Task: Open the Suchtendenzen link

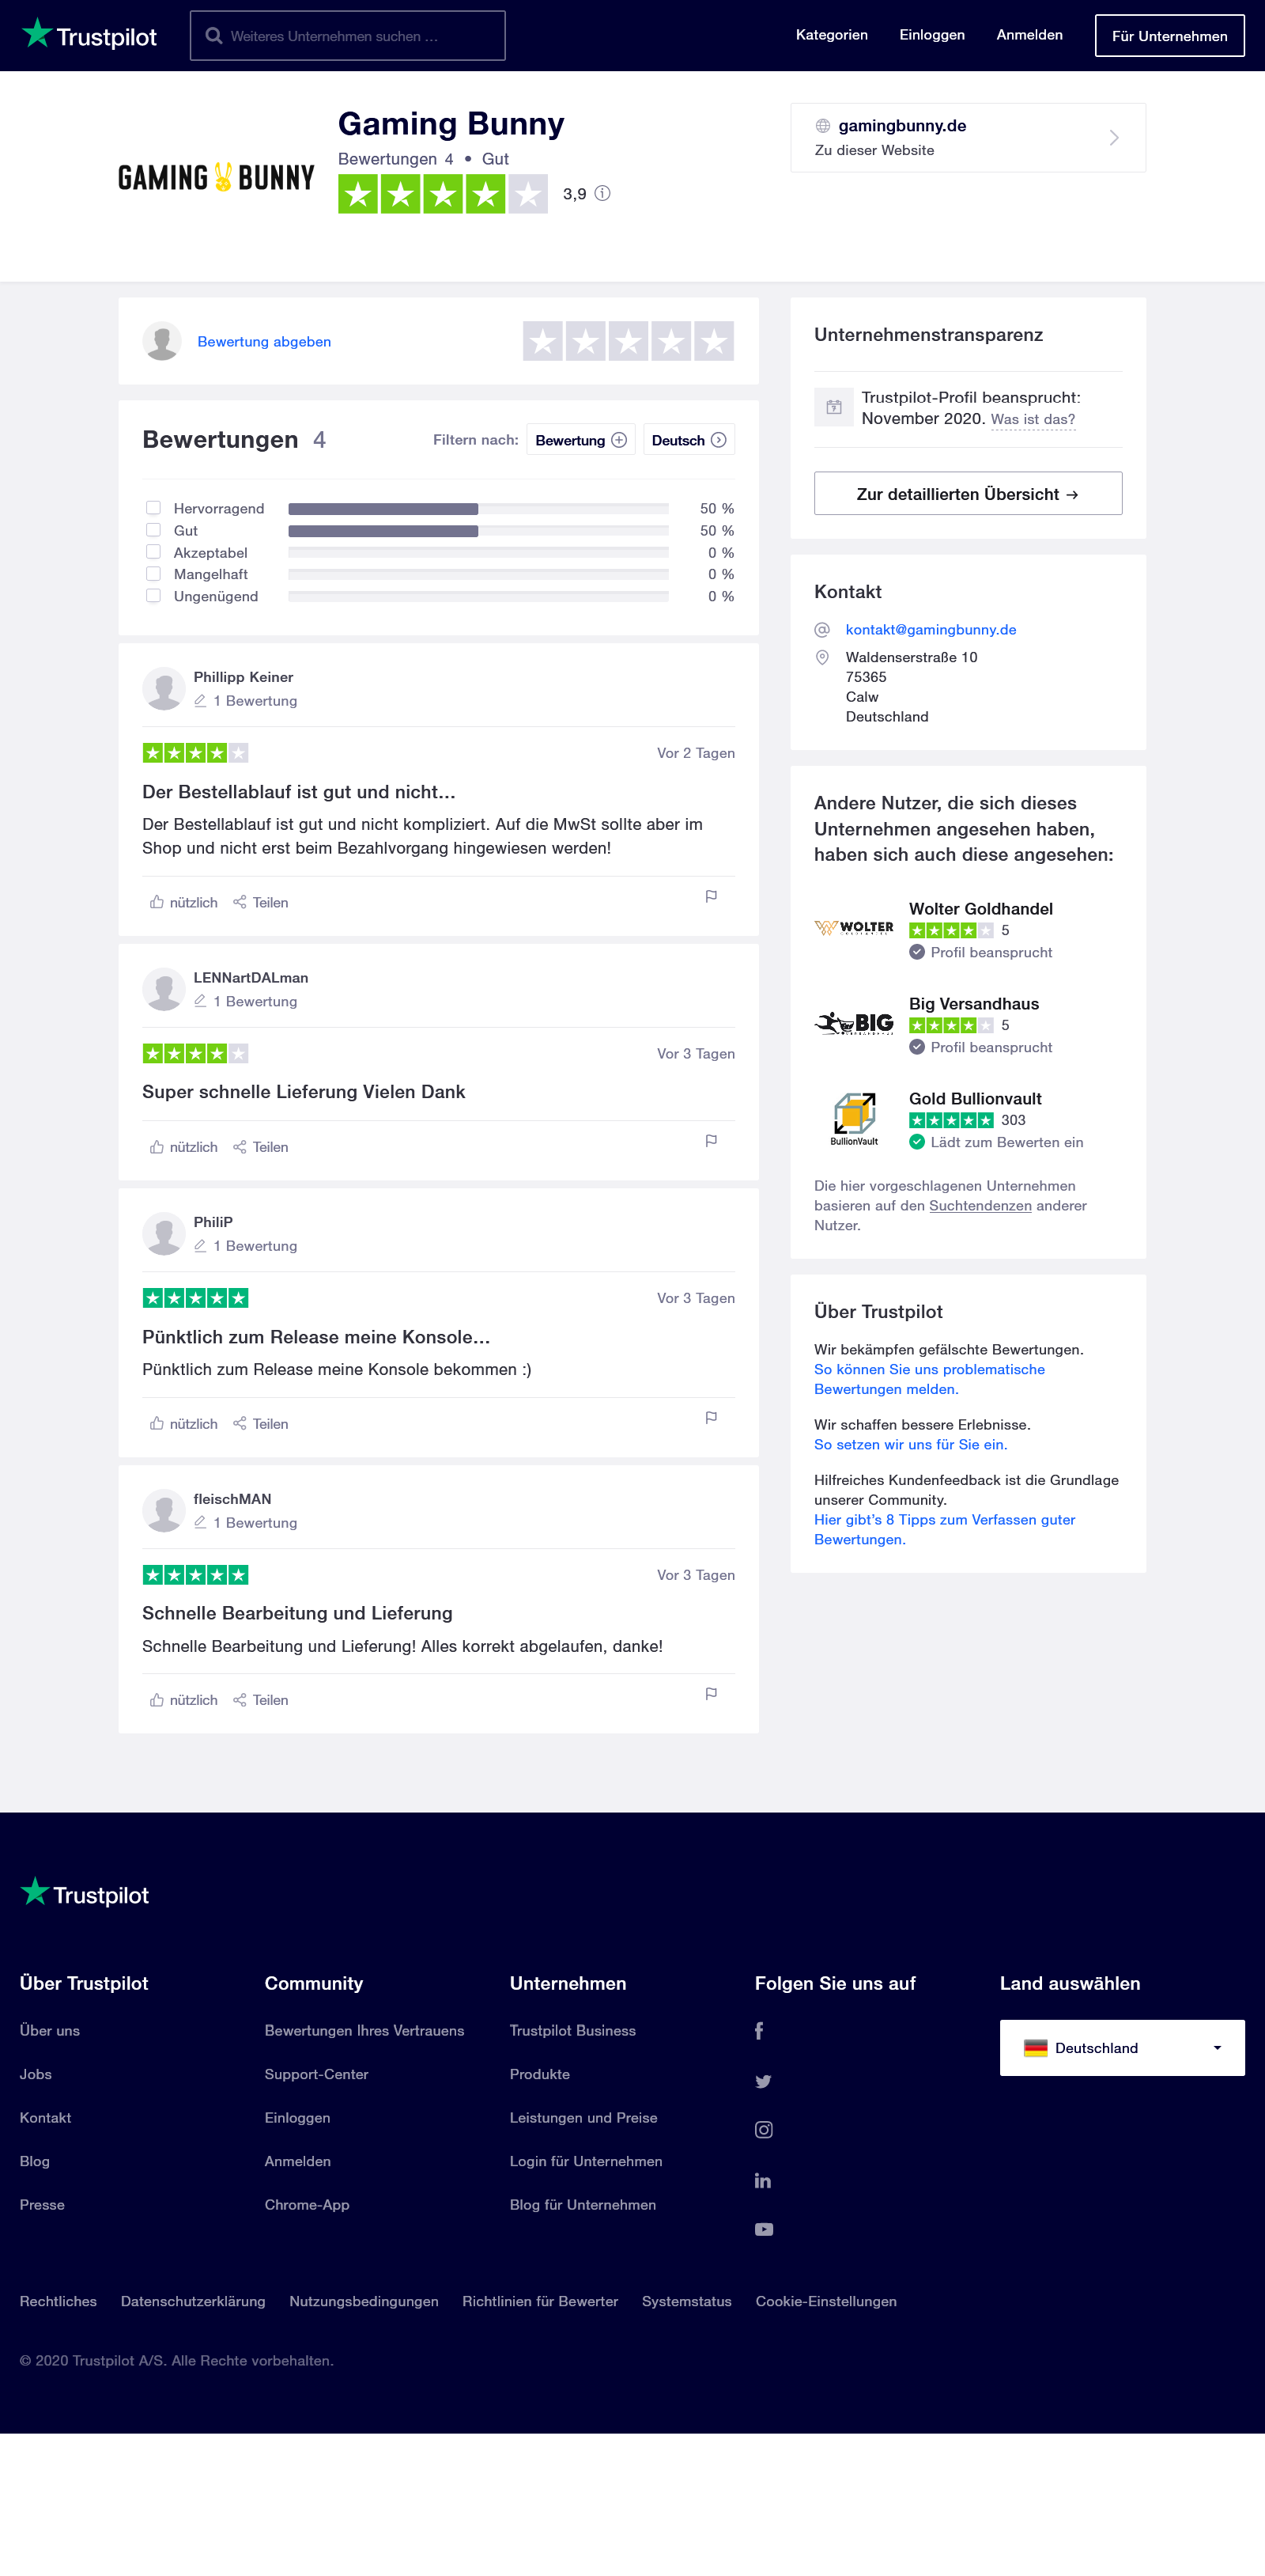Action: [980, 1206]
